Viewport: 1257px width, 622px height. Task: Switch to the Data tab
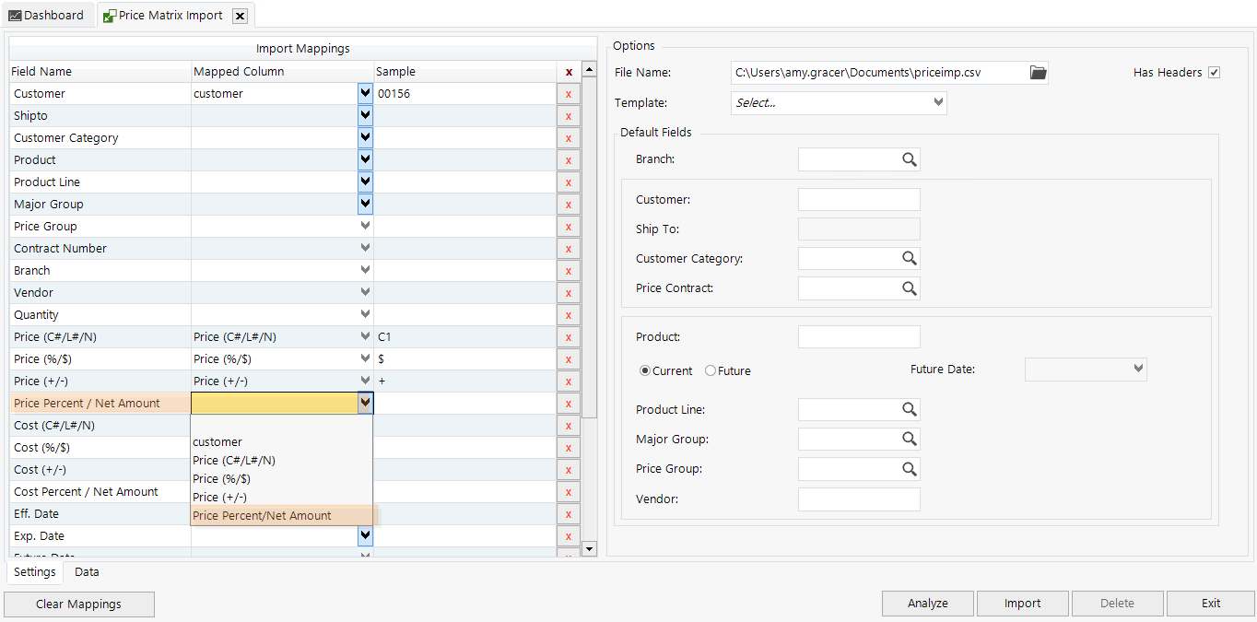tap(87, 571)
